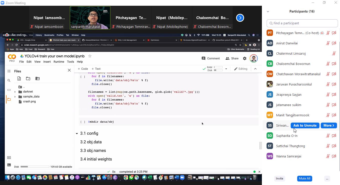Viewport: 340px width, 185px height.
Task: Run the !mkdir data/obj cell
Action: point(83,122)
